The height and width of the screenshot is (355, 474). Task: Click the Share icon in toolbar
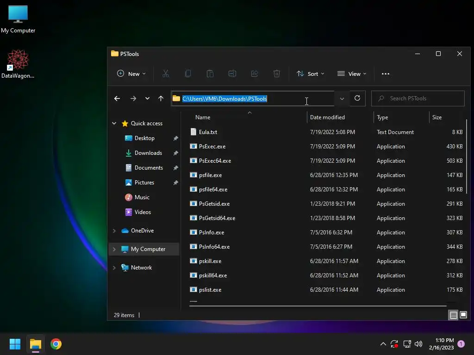255,73
